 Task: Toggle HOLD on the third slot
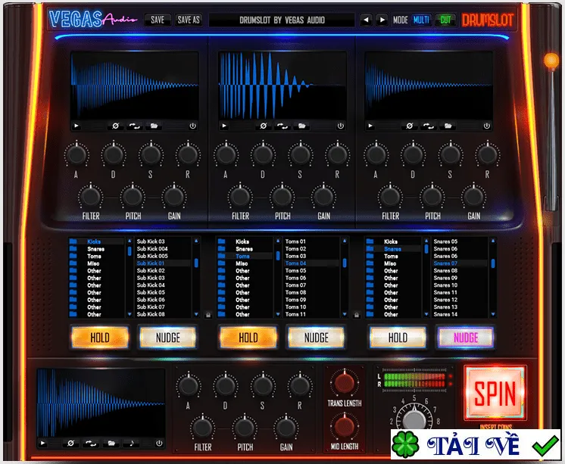(x=398, y=338)
